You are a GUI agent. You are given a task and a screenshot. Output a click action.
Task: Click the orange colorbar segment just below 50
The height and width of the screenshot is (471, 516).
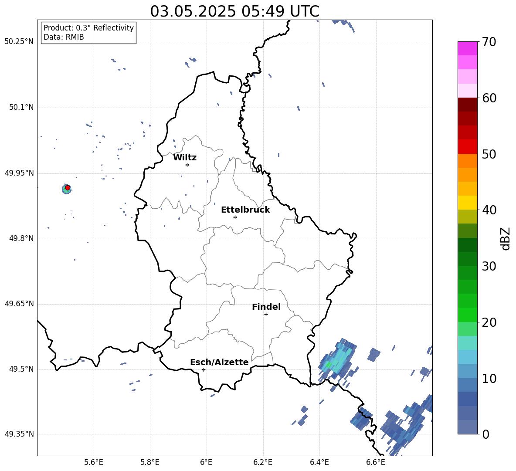click(467, 161)
